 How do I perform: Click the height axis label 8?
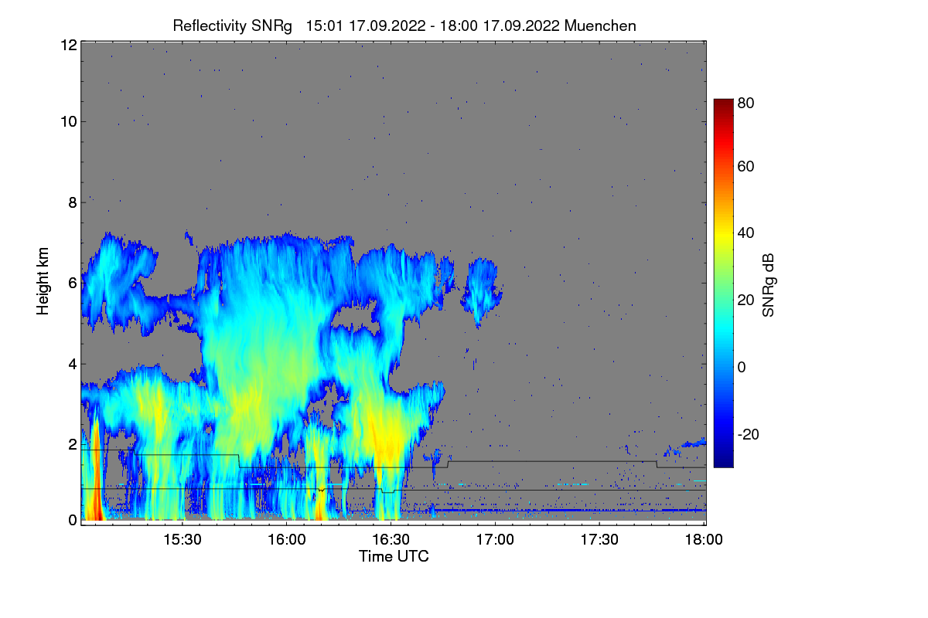pyautogui.click(x=73, y=202)
